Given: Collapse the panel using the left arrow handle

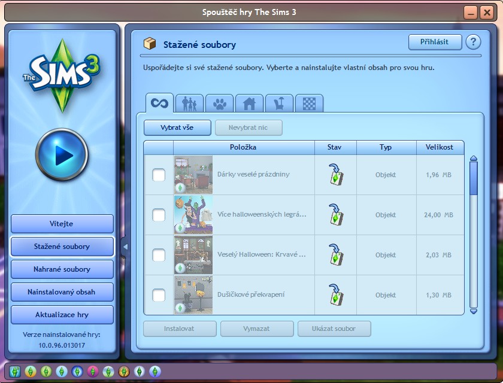Looking at the screenshot, I should click(126, 246).
